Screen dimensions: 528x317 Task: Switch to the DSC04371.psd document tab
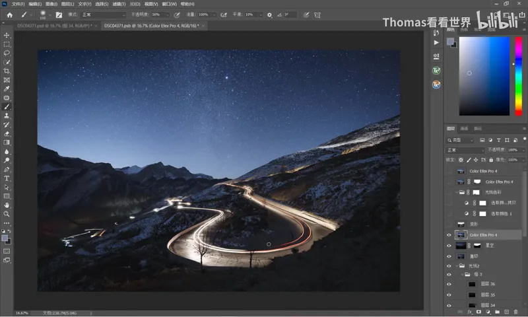pyautogui.click(x=55, y=26)
